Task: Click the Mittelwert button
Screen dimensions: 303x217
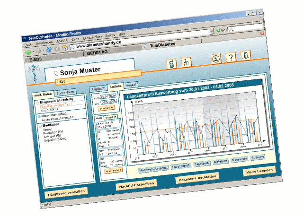Action: click(x=221, y=161)
